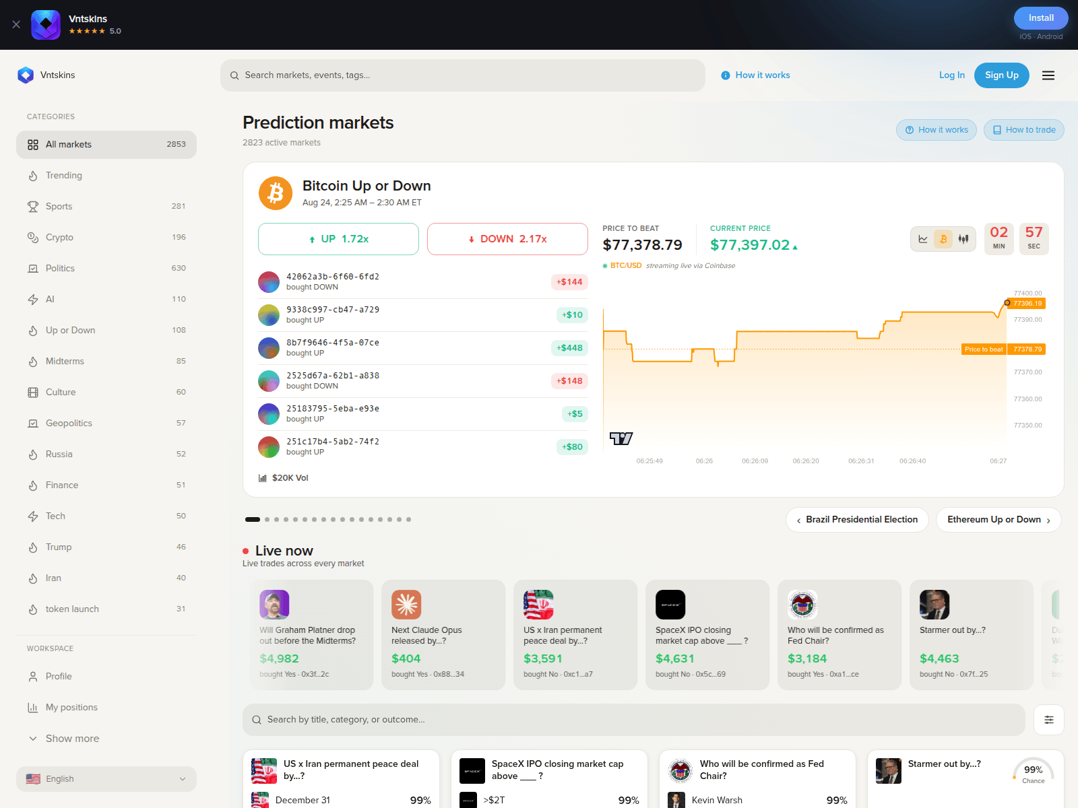Click the Vntskins app icon in banner
The width and height of the screenshot is (1078, 808).
point(46,25)
